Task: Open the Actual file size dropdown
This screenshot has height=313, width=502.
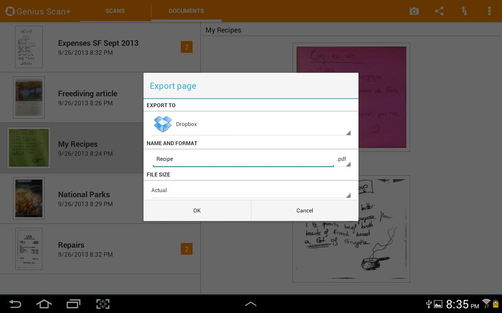Action: click(251, 191)
